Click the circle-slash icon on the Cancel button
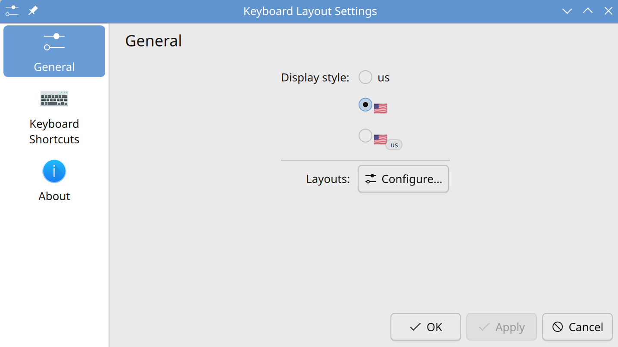This screenshot has width=618, height=347. [x=558, y=327]
